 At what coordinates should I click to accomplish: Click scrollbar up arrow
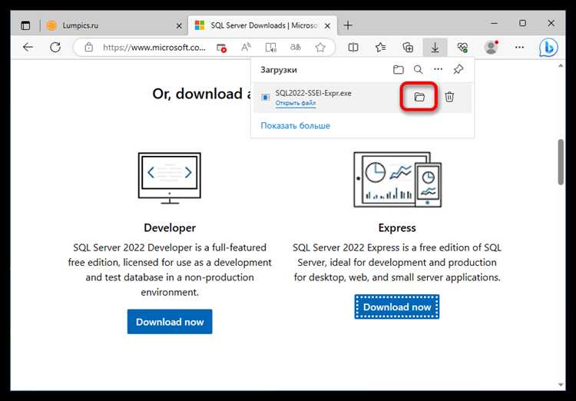coord(561,66)
